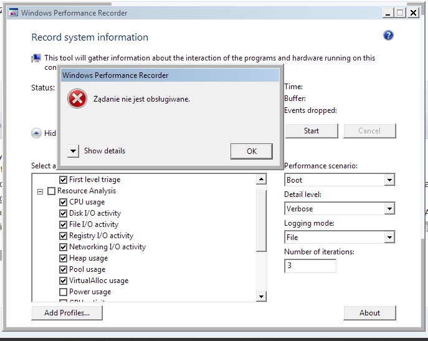Click the 'Events dropped:' label

[311, 110]
